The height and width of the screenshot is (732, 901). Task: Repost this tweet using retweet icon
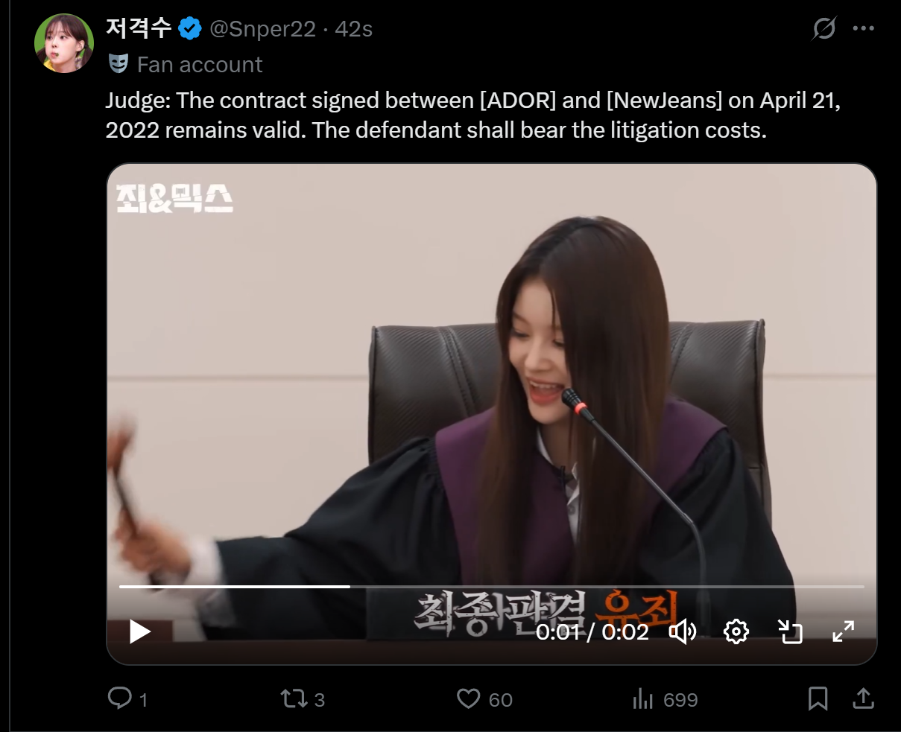(x=292, y=698)
